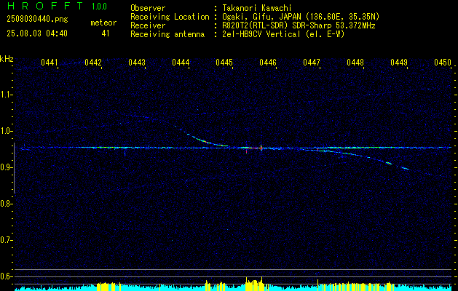Click the name Takanori Kawachi

point(257,8)
